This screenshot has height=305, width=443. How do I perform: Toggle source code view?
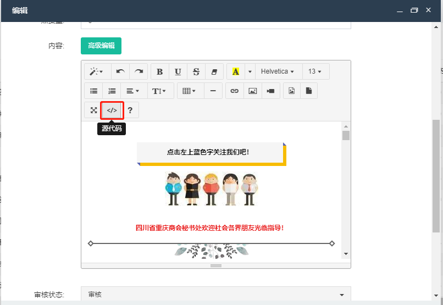[112, 110]
